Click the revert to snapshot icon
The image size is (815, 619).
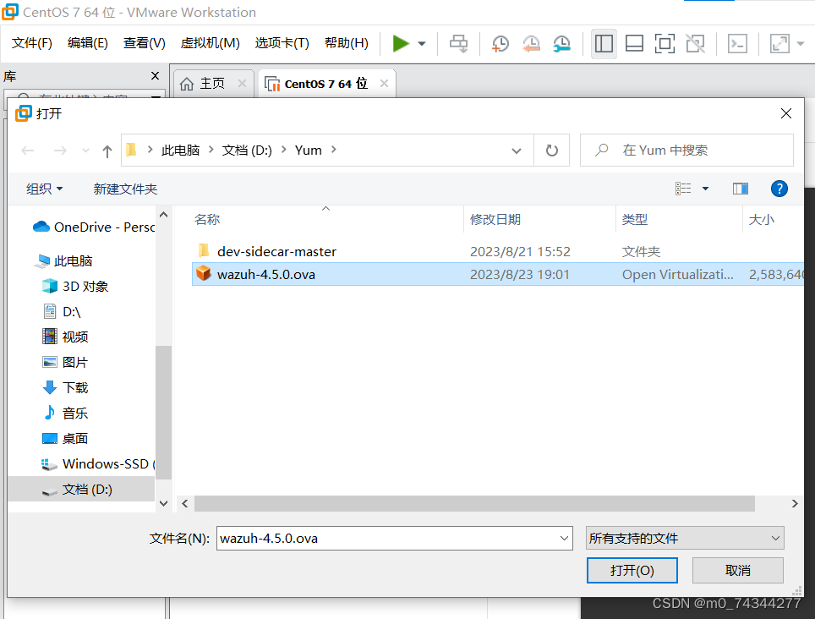pos(531,44)
